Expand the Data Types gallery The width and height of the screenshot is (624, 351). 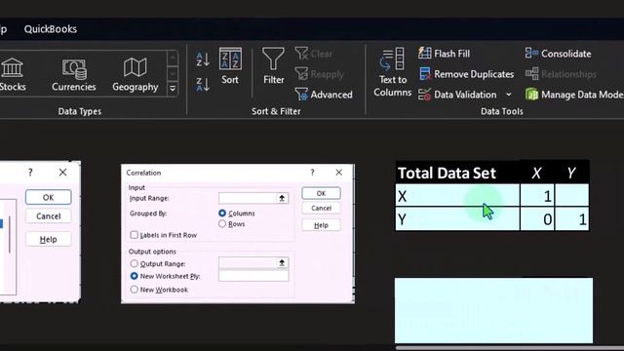click(173, 89)
